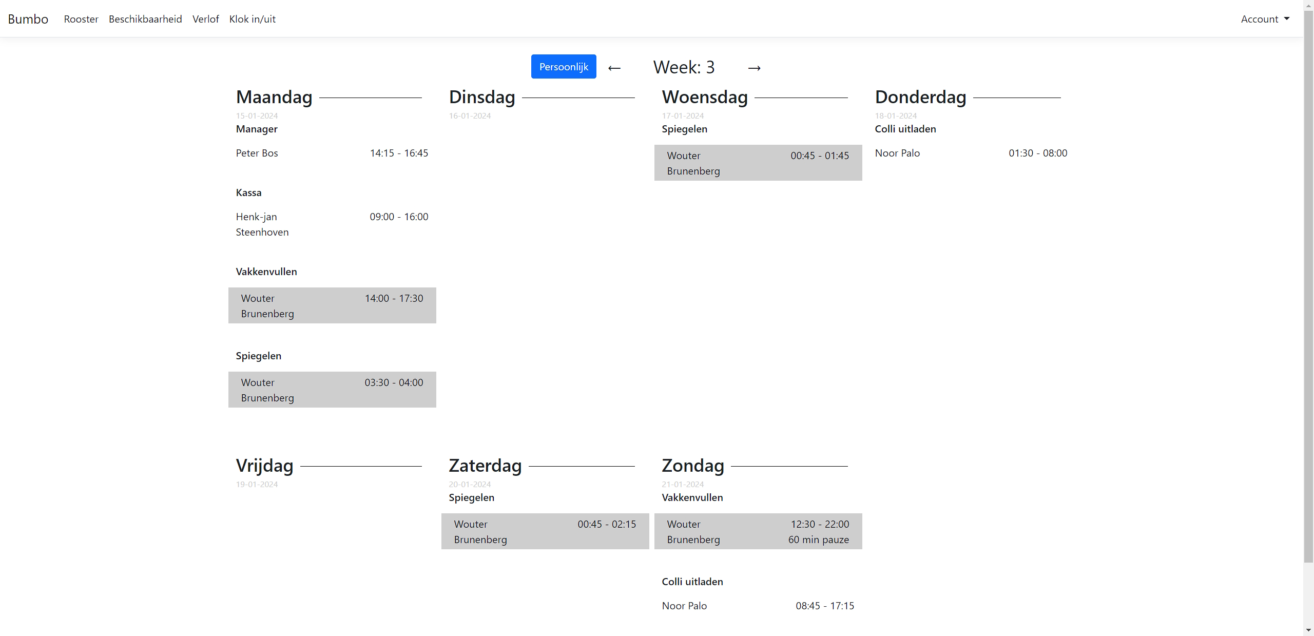
Task: Click the Zondag day heading
Action: [x=693, y=466]
